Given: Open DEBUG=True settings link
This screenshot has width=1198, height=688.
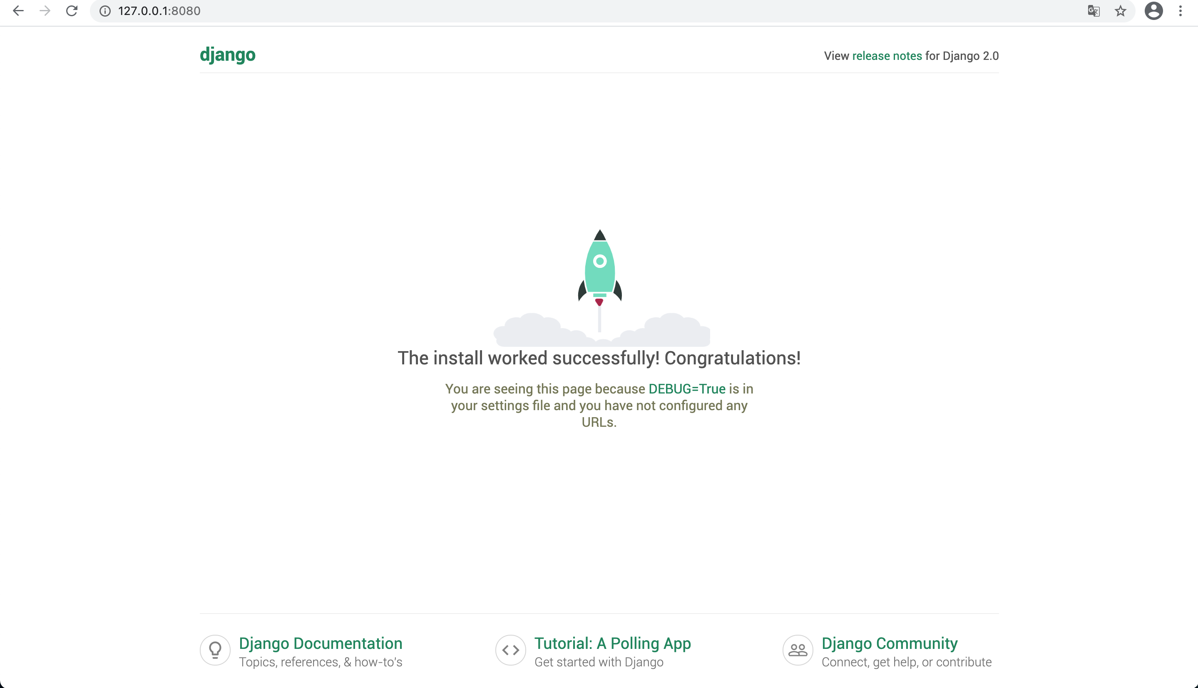Looking at the screenshot, I should [x=686, y=389].
